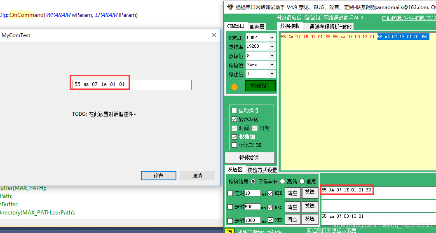Click the red received hex data text
This screenshot has height=233, width=436.
point(328,37)
